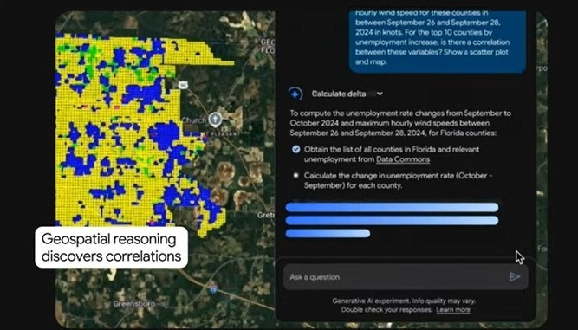This screenshot has height=330, width=578.
Task: Click the send arrow icon
Action: [x=515, y=277]
